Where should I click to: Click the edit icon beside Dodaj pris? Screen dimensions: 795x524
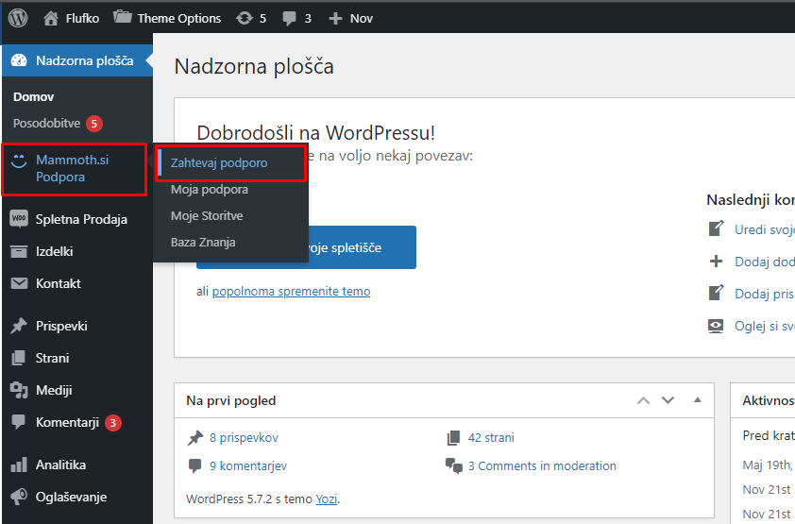[x=716, y=293]
